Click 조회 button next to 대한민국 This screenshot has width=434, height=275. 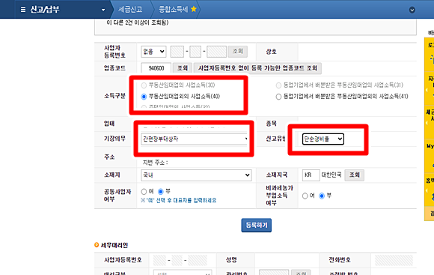pyautogui.click(x=354, y=175)
